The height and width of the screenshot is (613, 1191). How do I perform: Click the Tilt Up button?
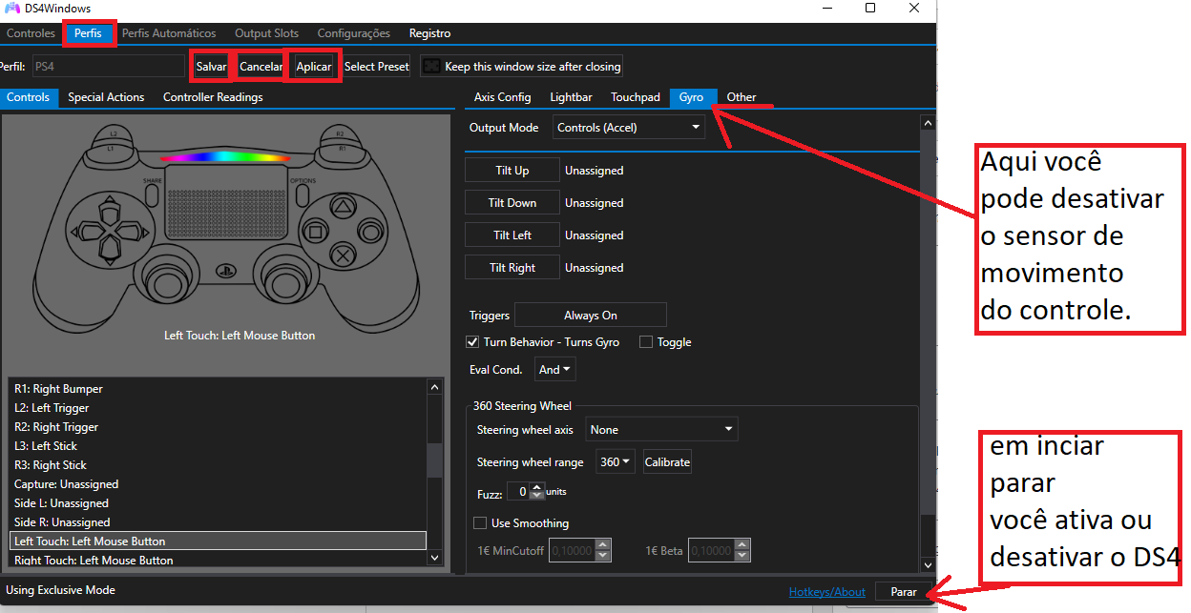coord(512,171)
